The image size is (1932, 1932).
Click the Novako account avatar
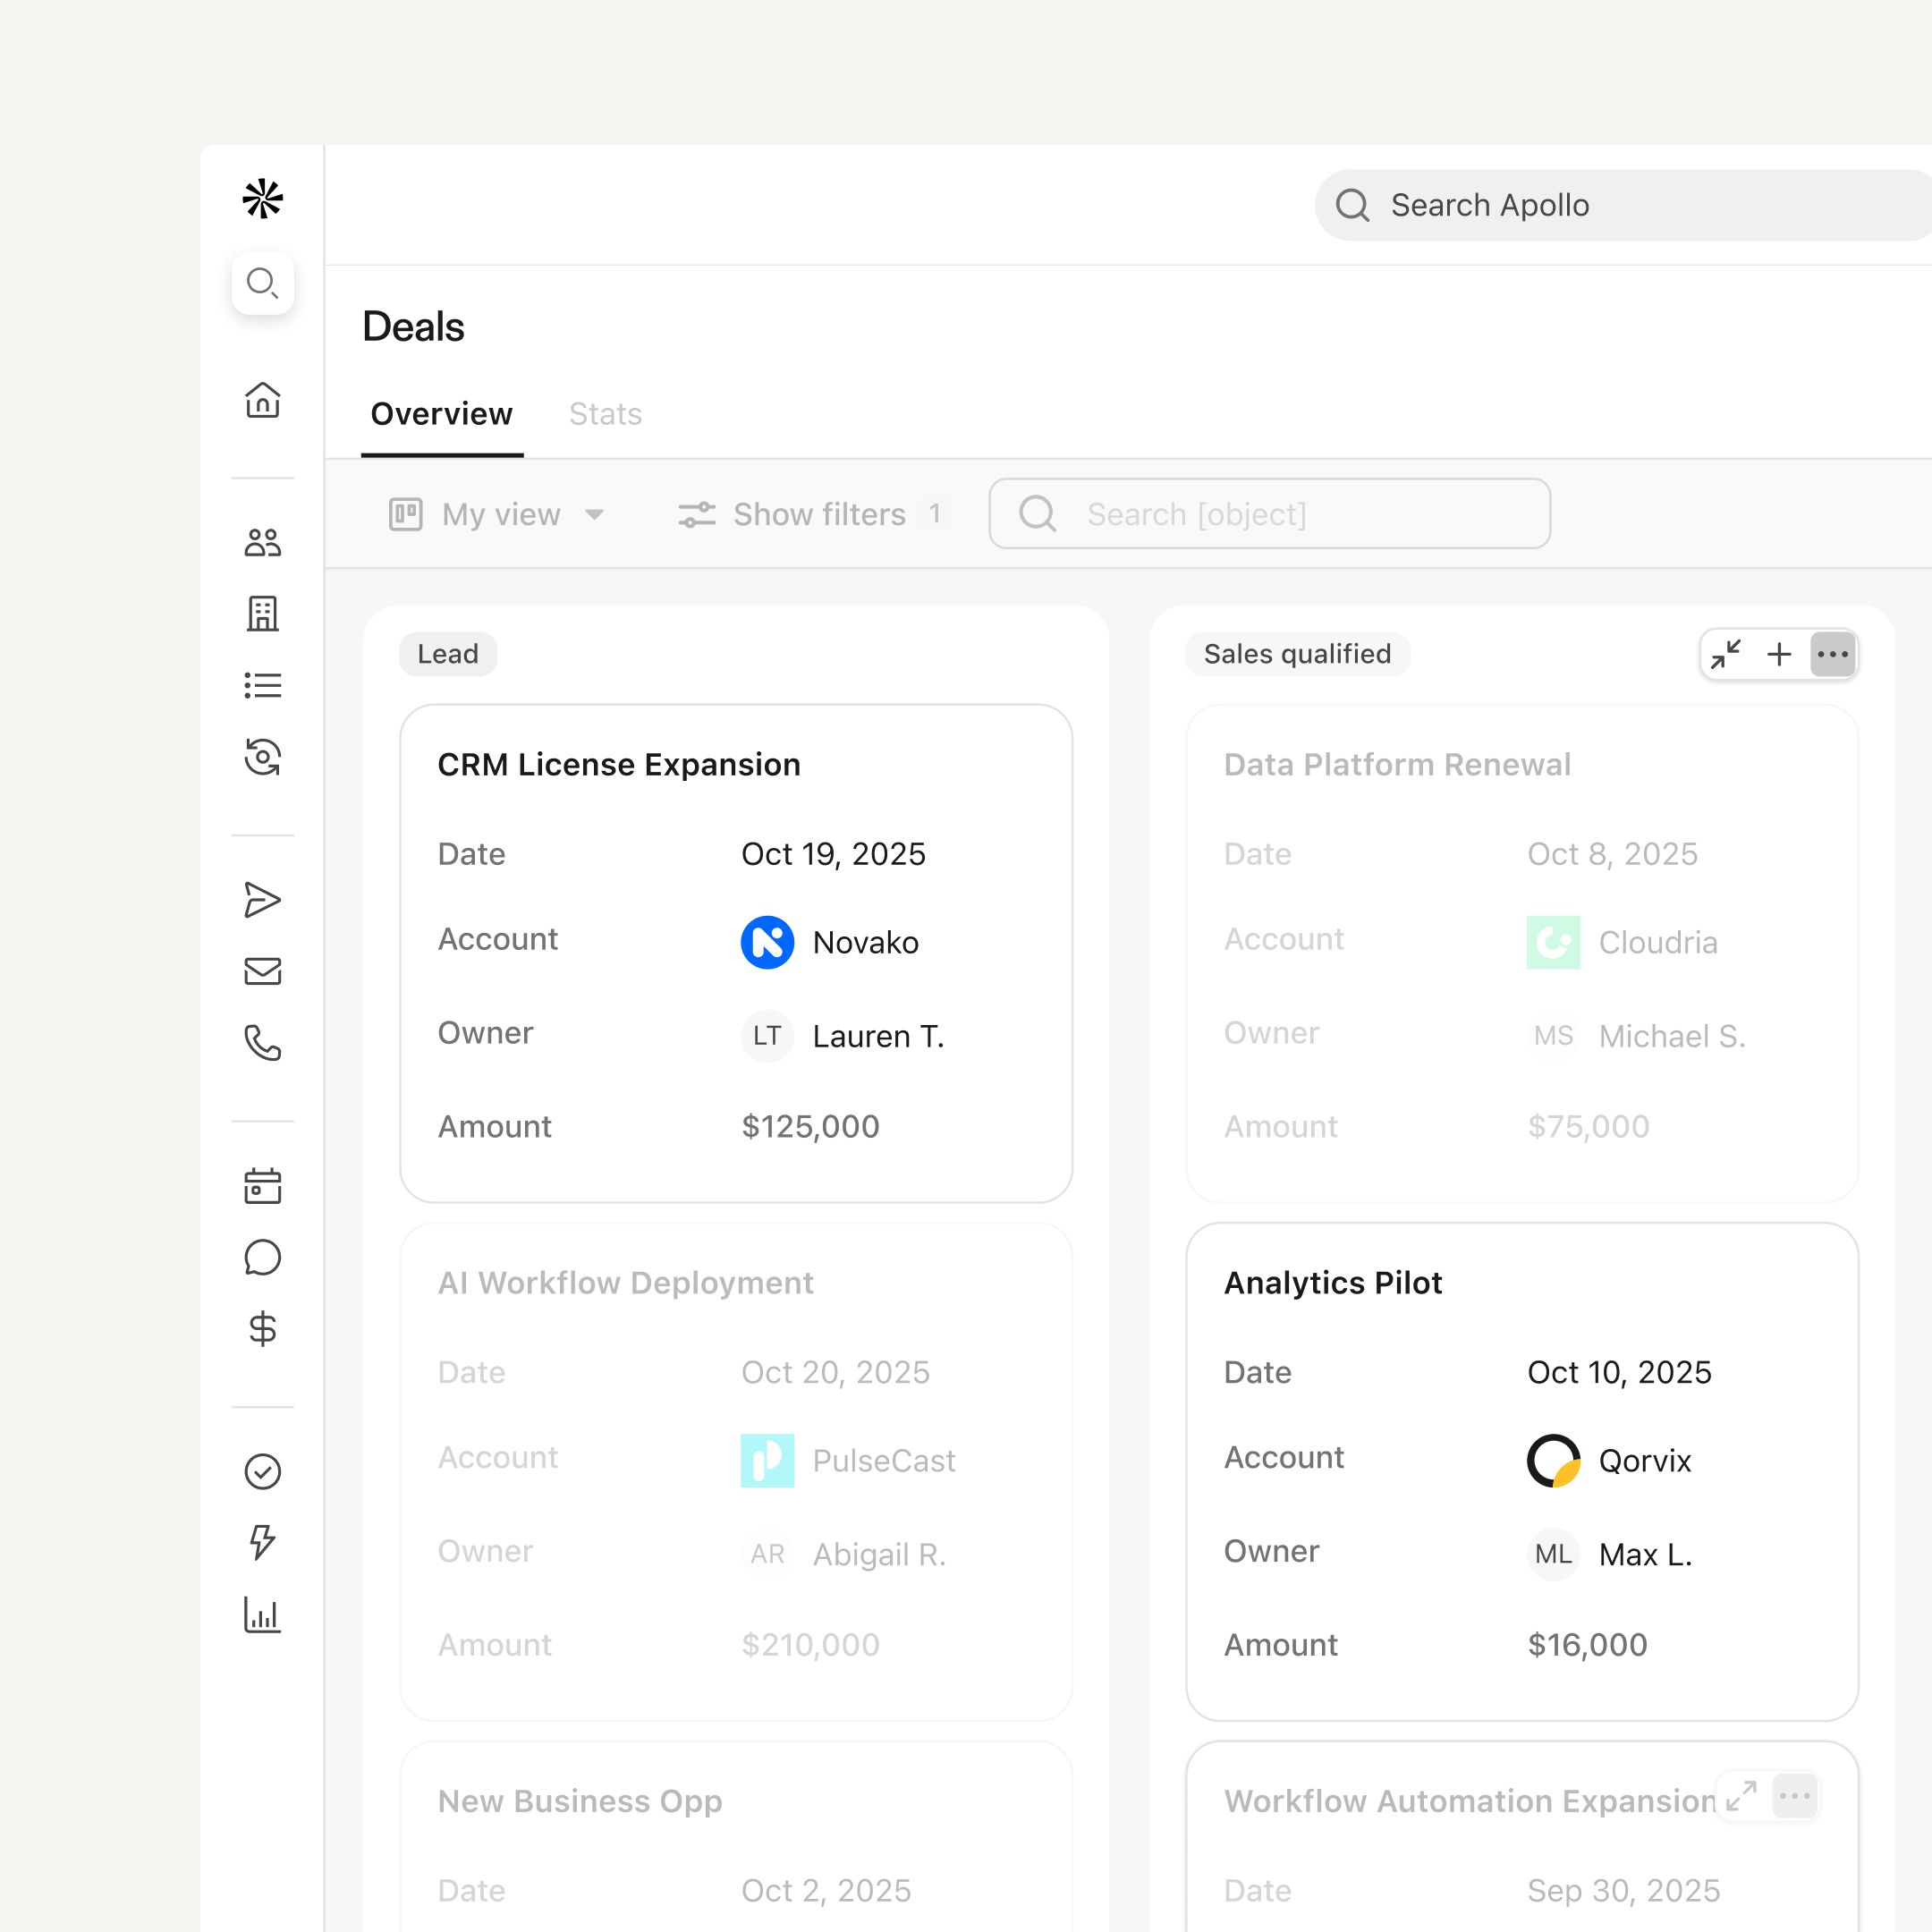pos(766,941)
